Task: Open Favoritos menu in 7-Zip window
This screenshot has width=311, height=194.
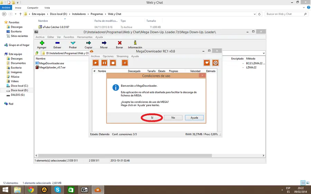Action: click(69, 37)
